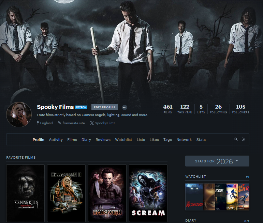This screenshot has width=263, height=223.
Task: Open the Street Fighter watchlist poster
Action: click(243, 197)
